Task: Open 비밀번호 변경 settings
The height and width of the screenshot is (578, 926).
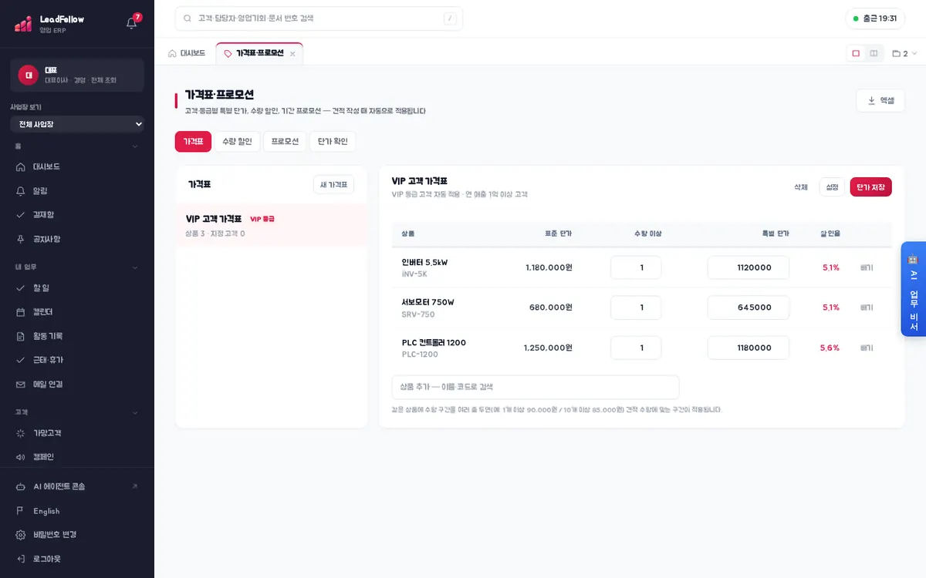Action: point(77,535)
